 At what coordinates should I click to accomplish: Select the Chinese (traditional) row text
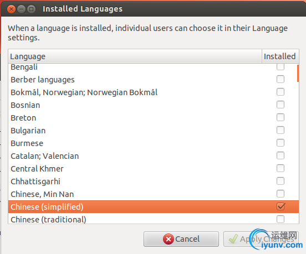[x=48, y=220]
